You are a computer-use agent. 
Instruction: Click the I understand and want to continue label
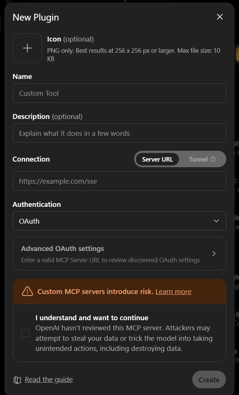(92, 318)
